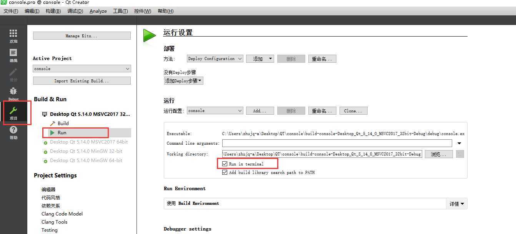Enable the Desktop Qt 5.14.0 MSVC2017 64bit kit
Screen dimensions: 516x234
[85, 142]
